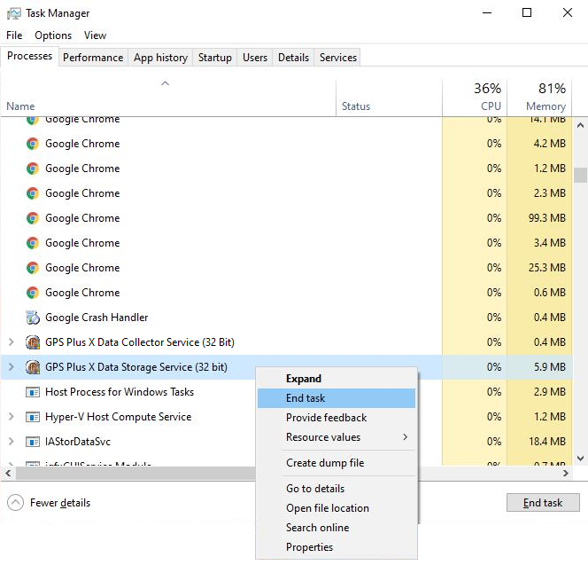This screenshot has height=565, width=588.
Task: Select the Google Chrome row using 1.2 MB
Action: click(287, 169)
